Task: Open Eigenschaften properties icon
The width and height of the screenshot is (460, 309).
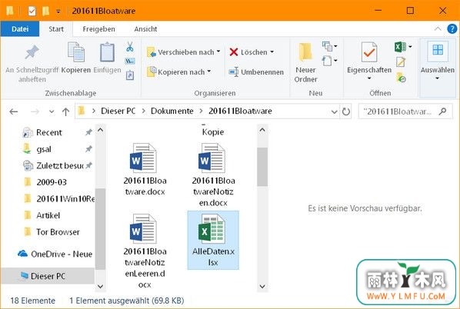Action: pos(369,52)
